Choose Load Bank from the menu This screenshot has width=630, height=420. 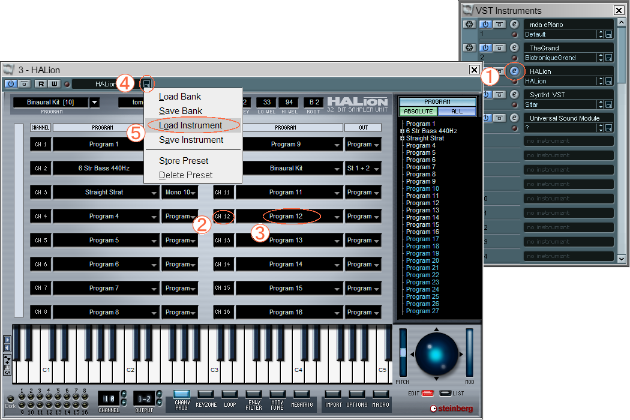(x=193, y=97)
